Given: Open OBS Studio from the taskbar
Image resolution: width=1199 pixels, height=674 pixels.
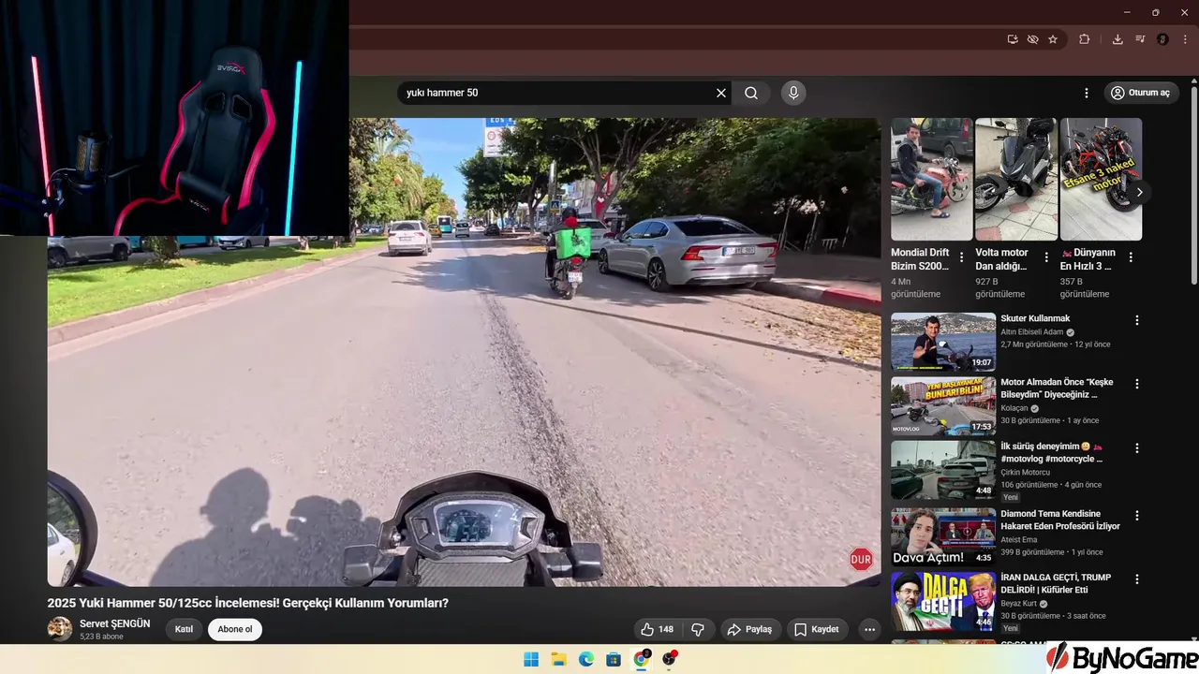Looking at the screenshot, I should (x=669, y=659).
